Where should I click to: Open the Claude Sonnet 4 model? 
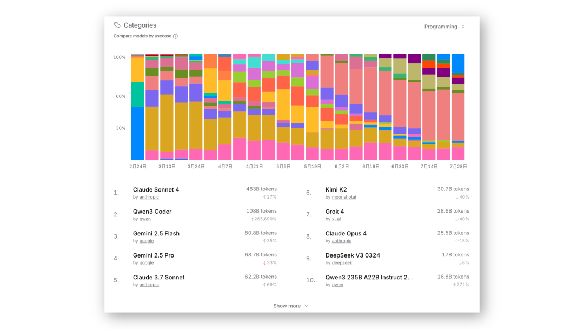pos(156,189)
